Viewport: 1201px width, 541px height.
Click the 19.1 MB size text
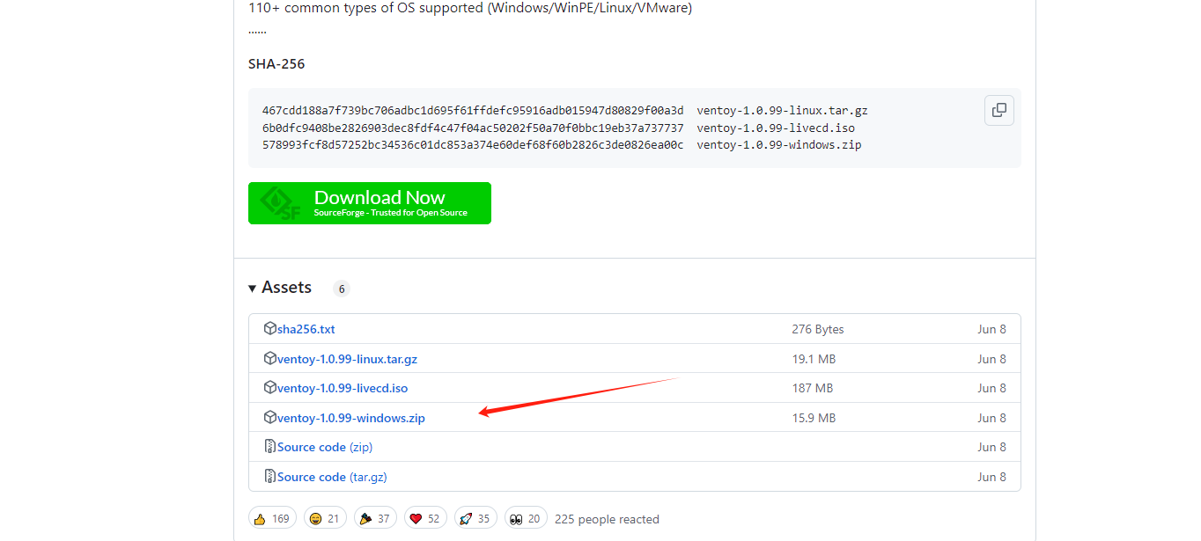coord(814,359)
